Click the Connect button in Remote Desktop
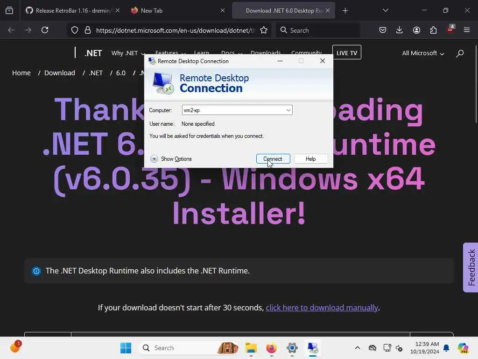478x359 pixels. point(273,159)
